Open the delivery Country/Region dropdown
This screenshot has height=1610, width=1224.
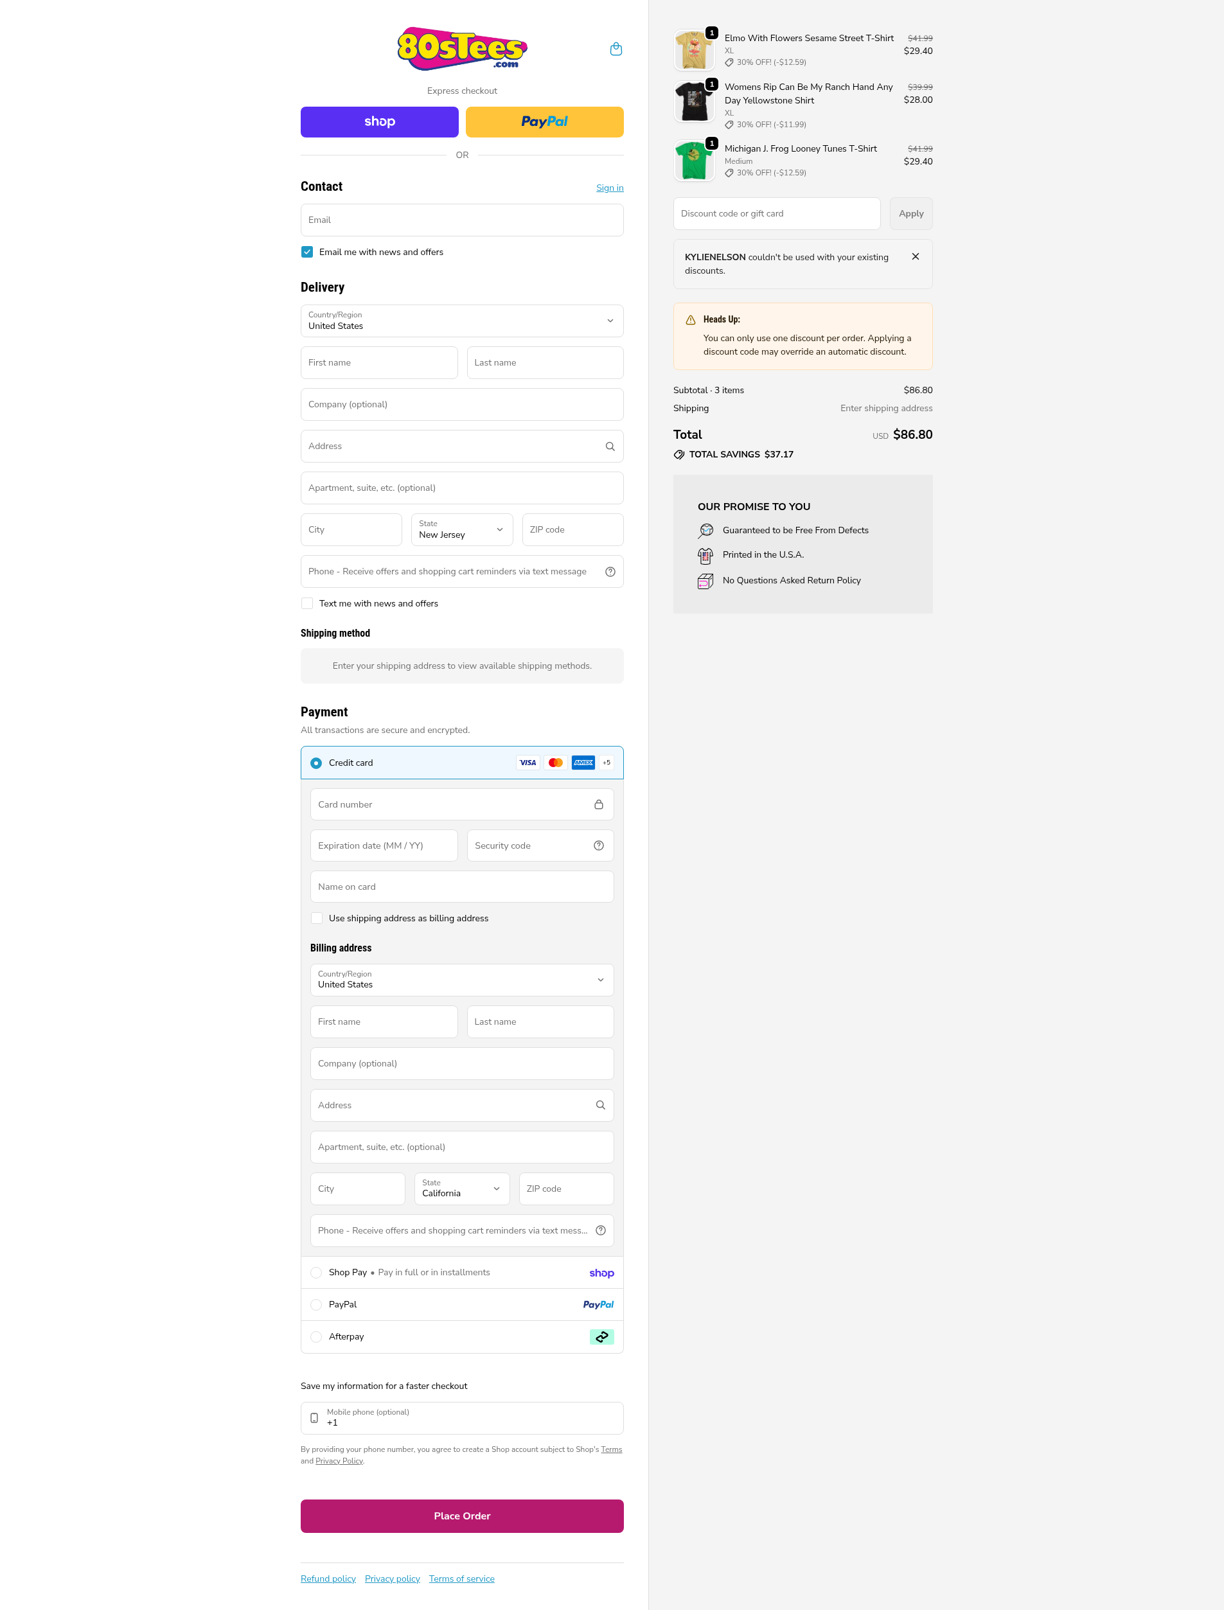(462, 321)
